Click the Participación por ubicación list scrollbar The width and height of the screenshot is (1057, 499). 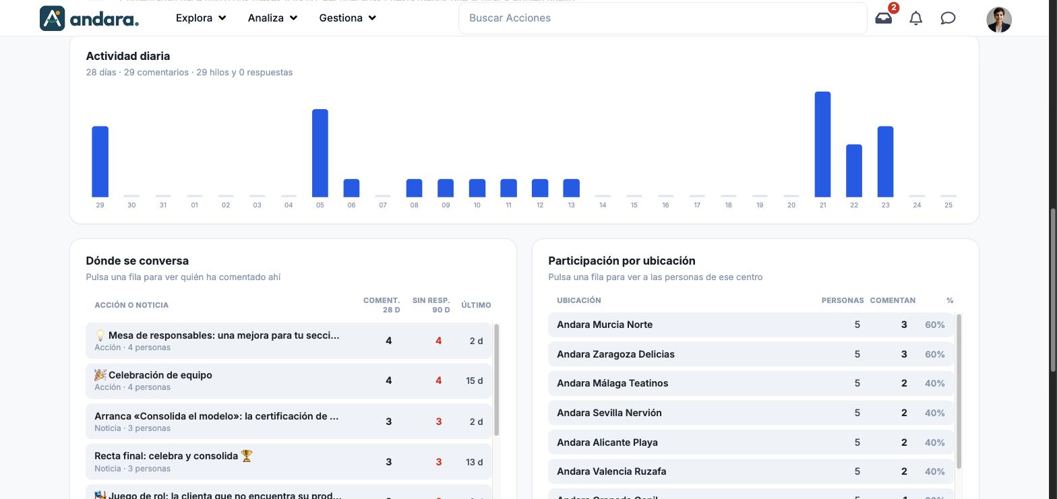(959, 391)
